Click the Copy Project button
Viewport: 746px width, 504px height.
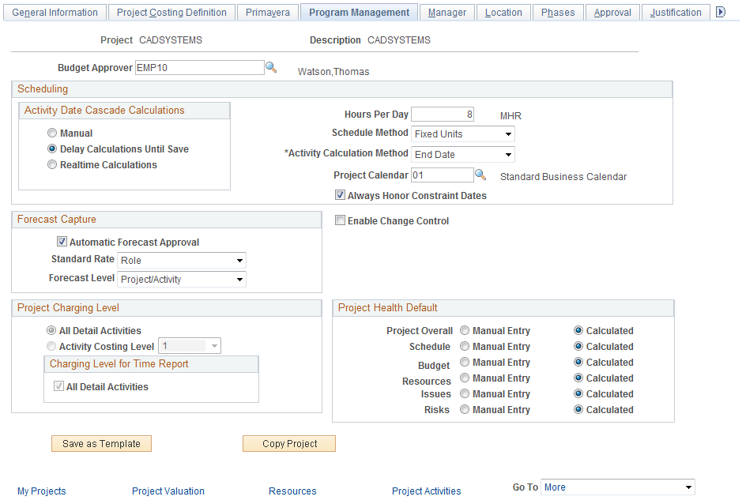pos(289,443)
